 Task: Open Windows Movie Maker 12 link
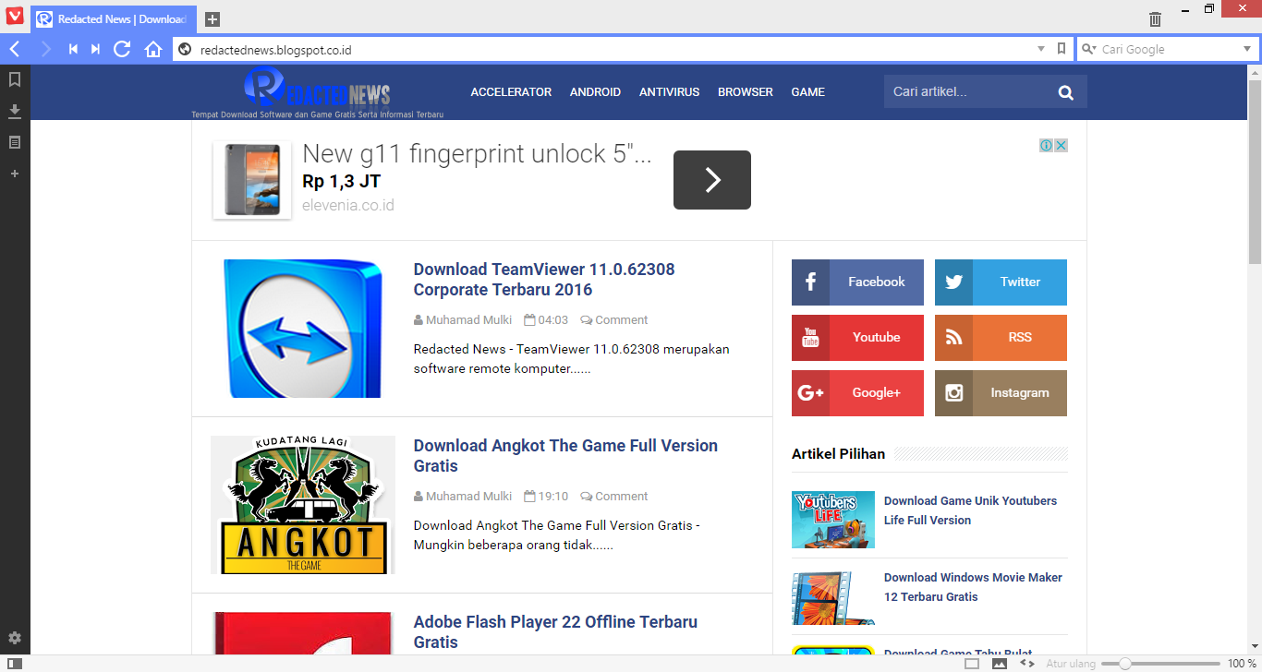(973, 587)
